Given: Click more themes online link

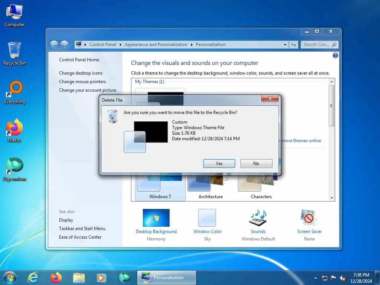Looking at the screenshot, I should click(x=302, y=141).
